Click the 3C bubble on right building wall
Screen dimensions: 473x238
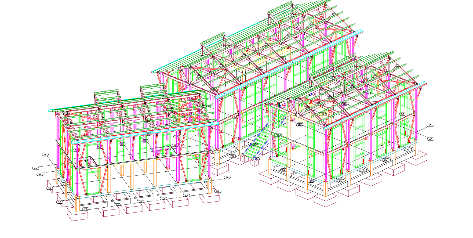point(402,114)
